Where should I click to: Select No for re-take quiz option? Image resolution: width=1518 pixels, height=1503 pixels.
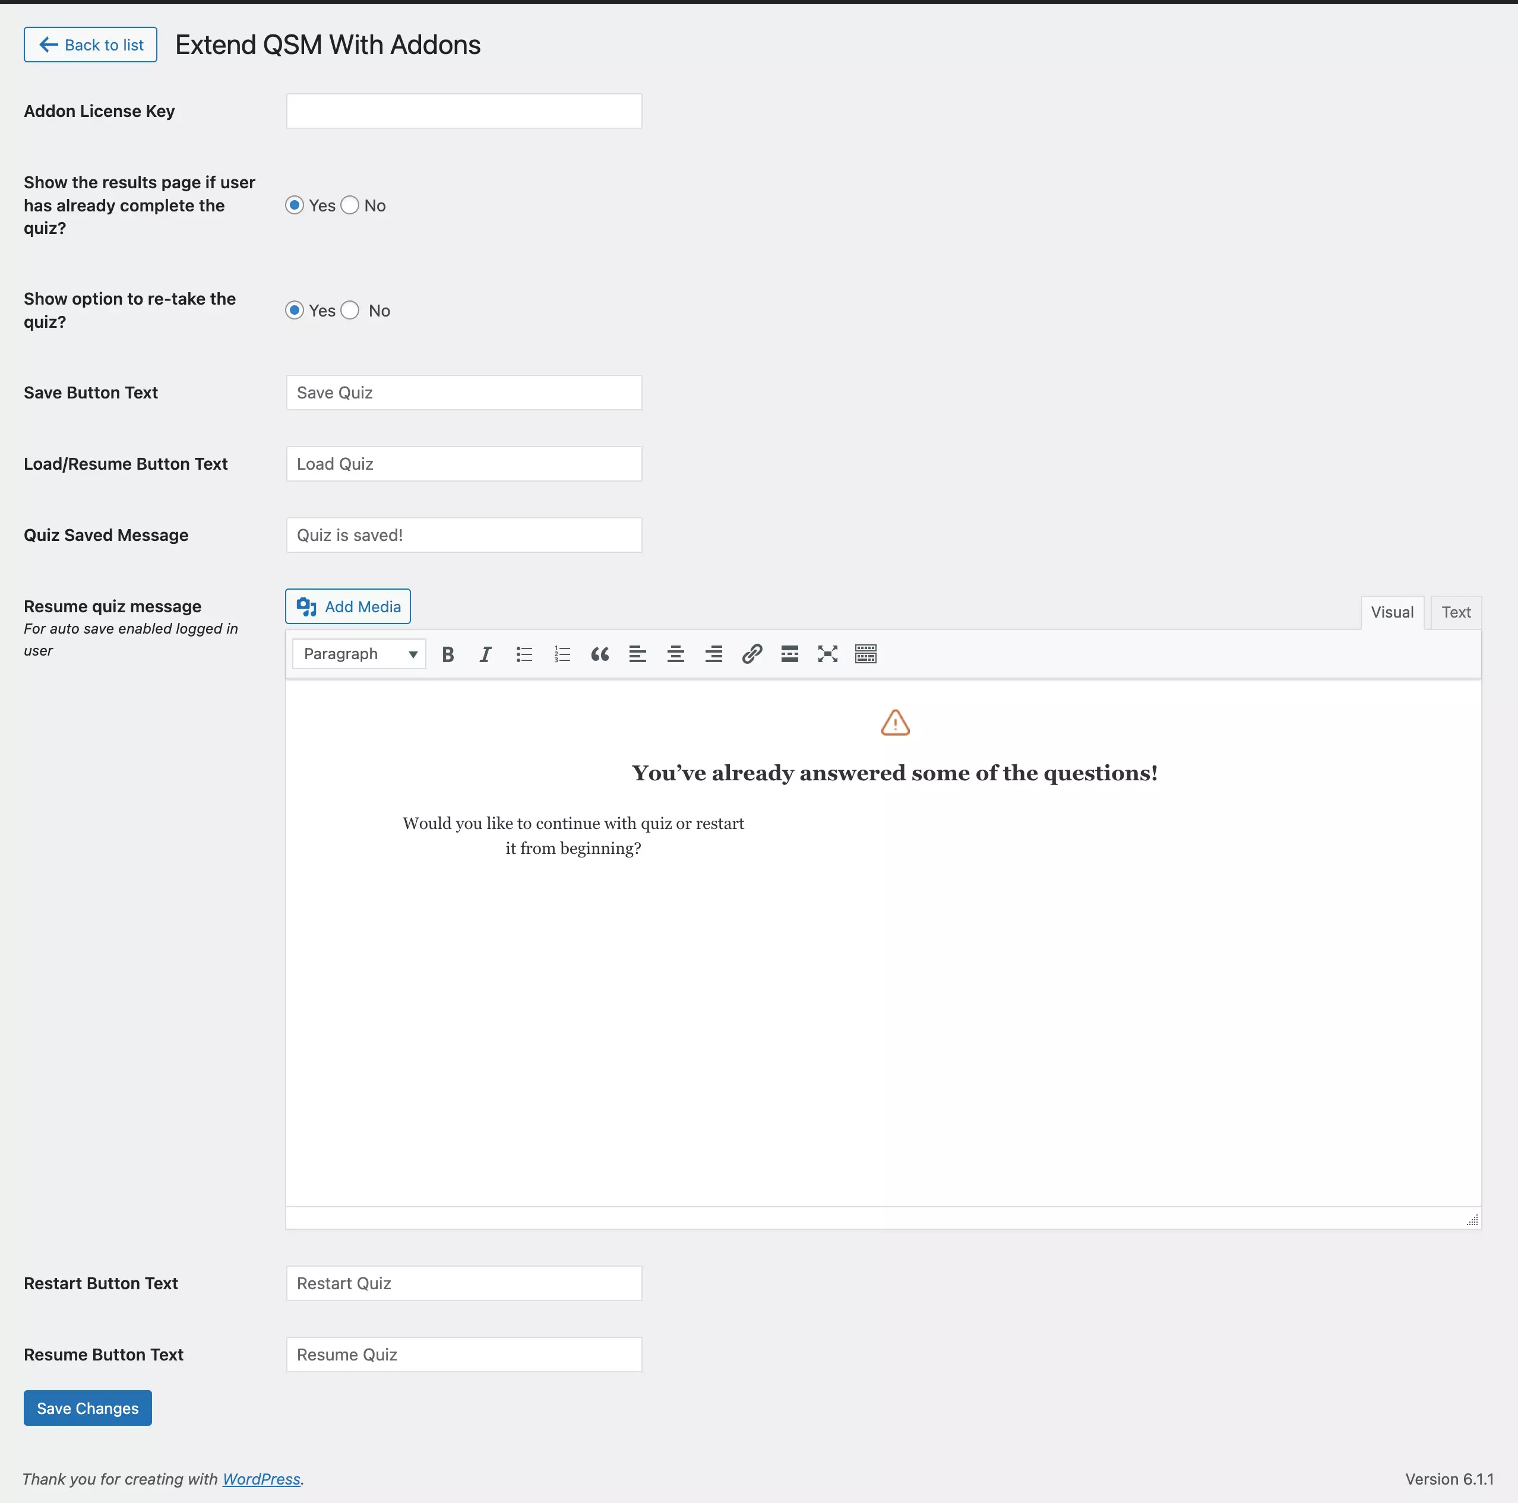coord(350,311)
